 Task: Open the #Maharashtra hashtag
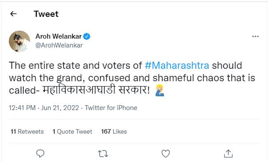click(177, 65)
